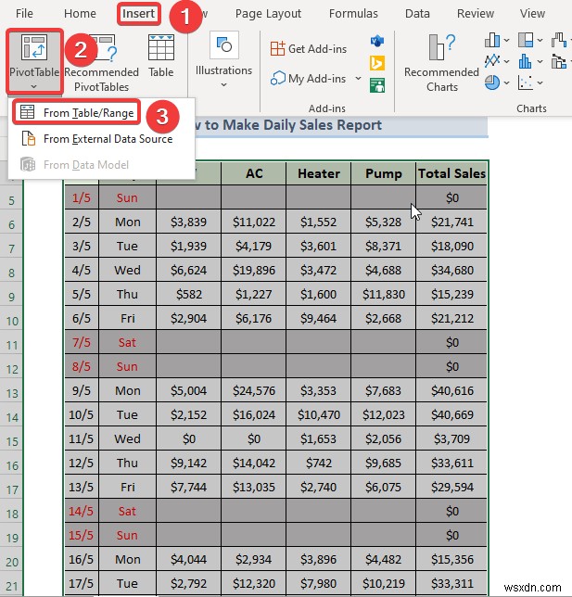Choose From Table/Range menu option
572x597 pixels.
pyautogui.click(x=76, y=113)
